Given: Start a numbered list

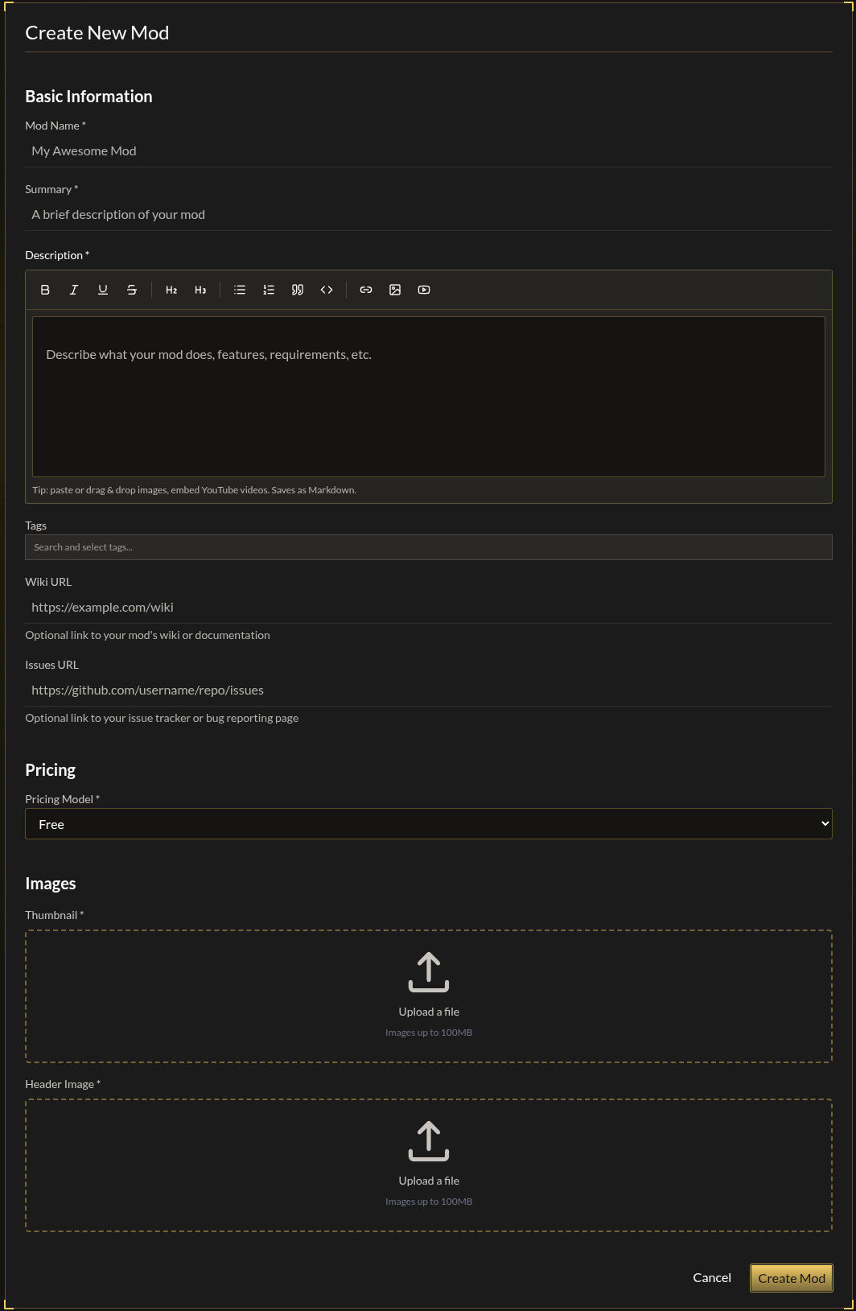Looking at the screenshot, I should [269, 290].
